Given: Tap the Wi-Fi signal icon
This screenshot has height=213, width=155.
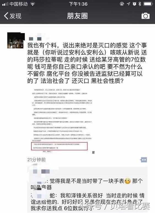Looking at the screenshot, I should [x=32, y=4].
